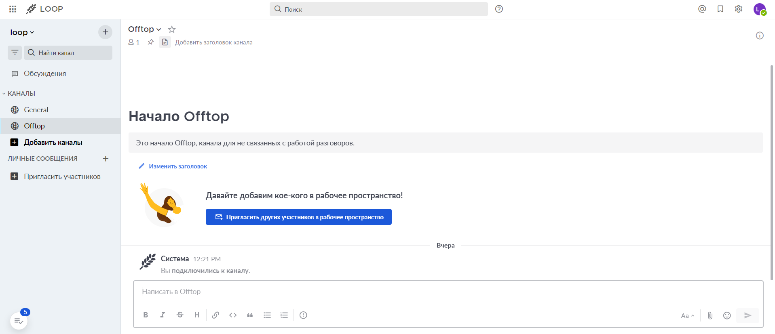Image resolution: width=775 pixels, height=334 pixels.
Task: Insert a link in message
Action: 215,315
